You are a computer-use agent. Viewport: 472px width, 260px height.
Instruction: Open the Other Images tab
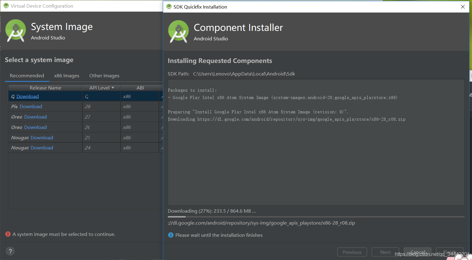click(104, 75)
